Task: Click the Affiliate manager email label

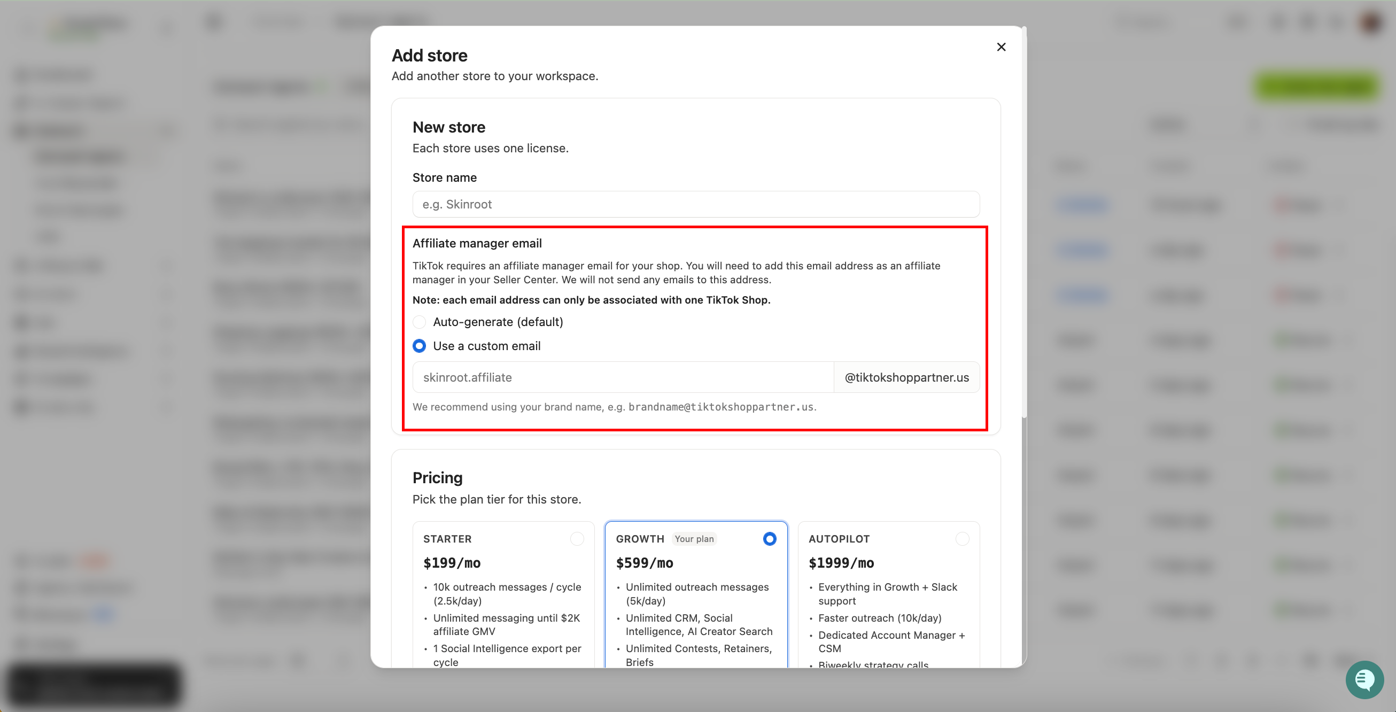Action: pos(477,243)
